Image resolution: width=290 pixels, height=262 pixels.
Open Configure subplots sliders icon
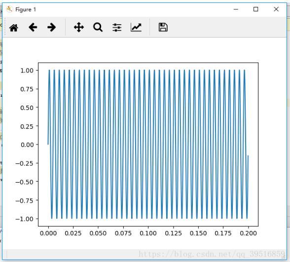pos(117,28)
